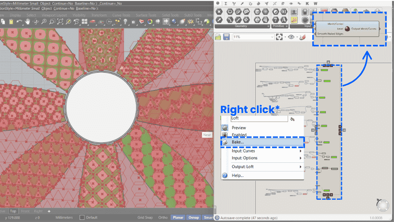
Task: Disable Osnap in status bar
Action: click(193, 217)
